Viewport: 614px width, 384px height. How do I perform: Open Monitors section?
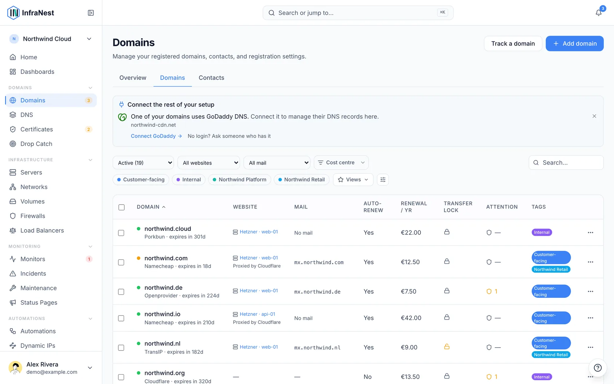[x=51, y=259]
